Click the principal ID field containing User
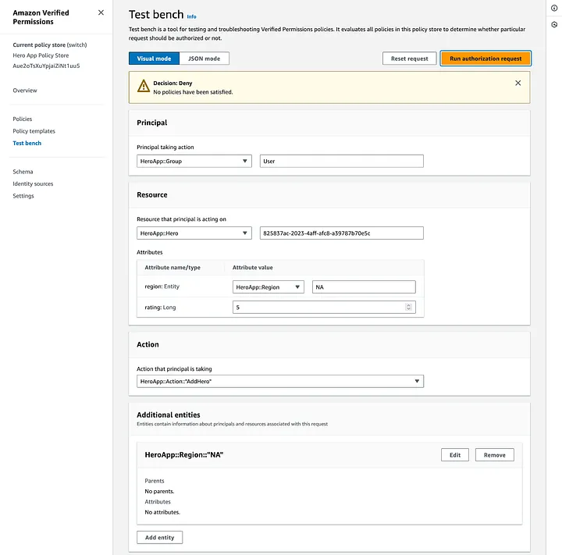562x555 pixels. point(342,161)
